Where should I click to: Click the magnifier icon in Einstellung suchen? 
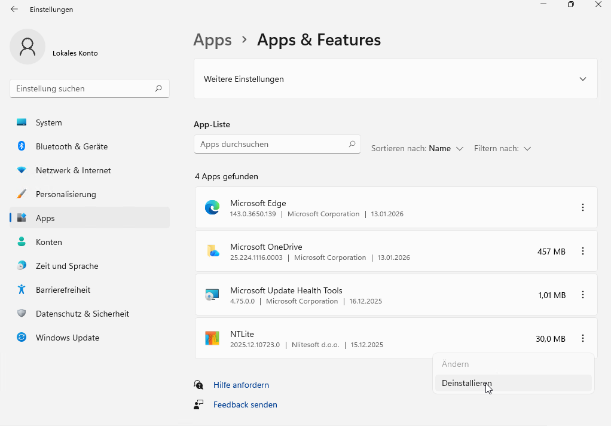point(158,88)
